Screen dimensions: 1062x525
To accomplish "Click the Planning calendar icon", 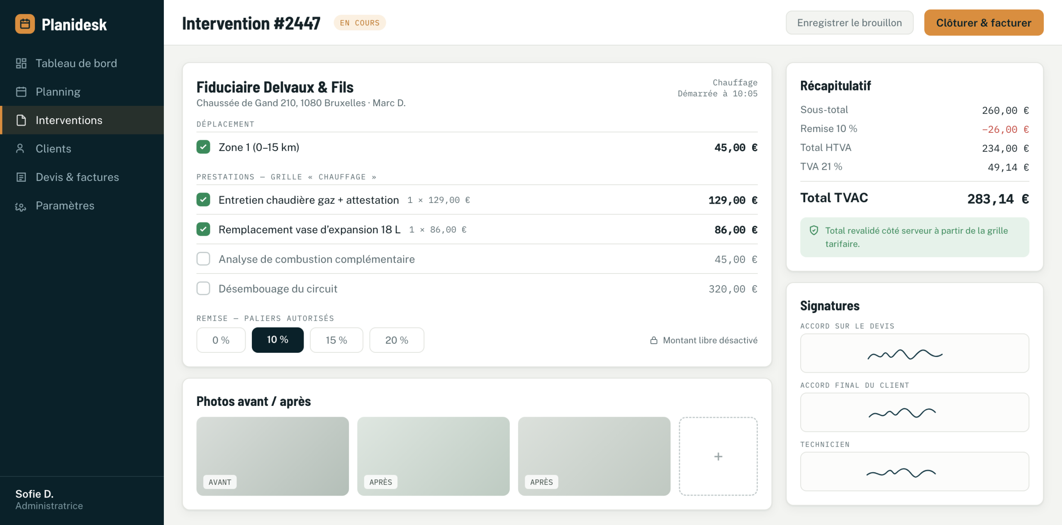I will click(x=21, y=92).
